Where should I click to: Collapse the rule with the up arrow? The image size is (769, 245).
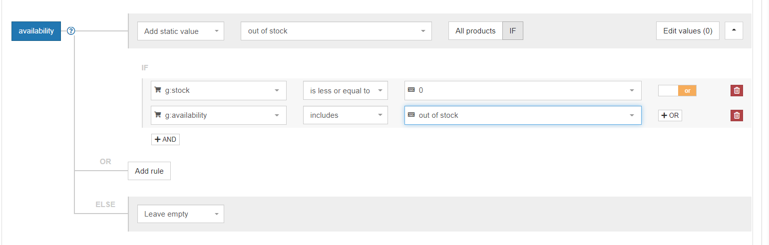(x=734, y=30)
